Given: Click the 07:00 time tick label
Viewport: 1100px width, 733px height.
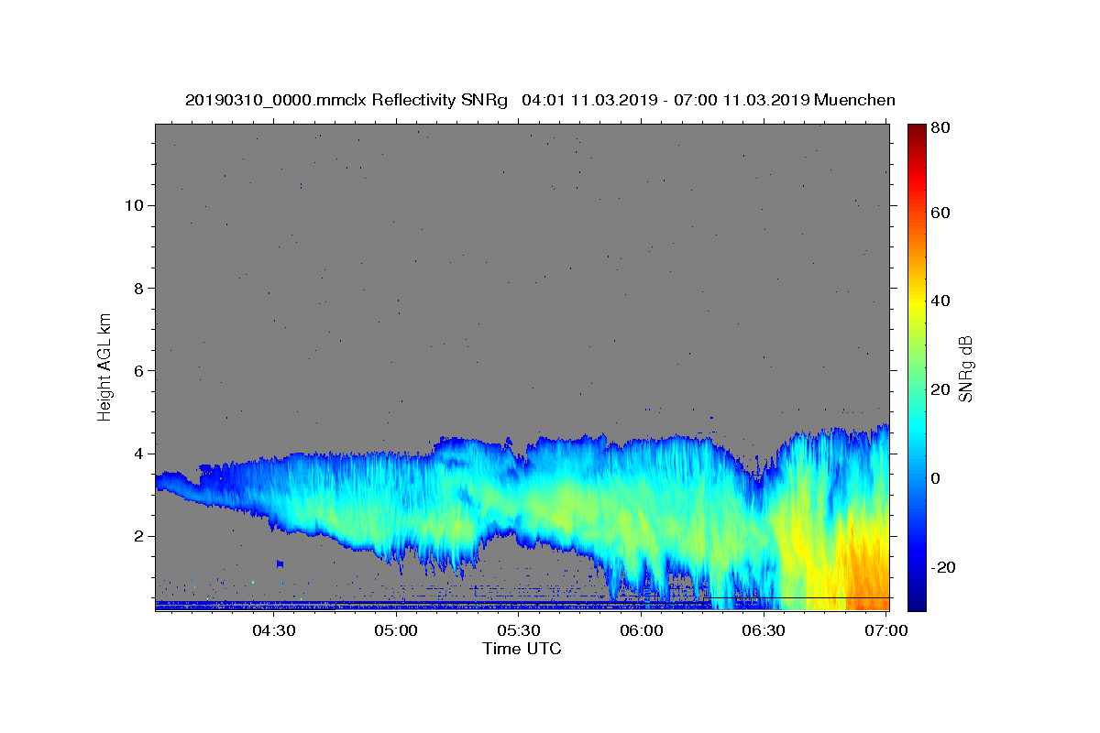Looking at the screenshot, I should 886,630.
